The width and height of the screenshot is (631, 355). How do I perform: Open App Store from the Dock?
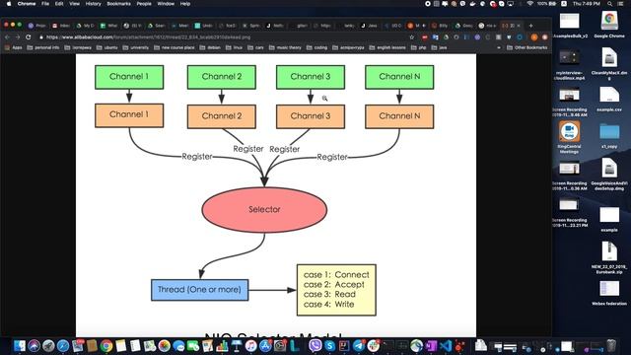click(x=265, y=346)
